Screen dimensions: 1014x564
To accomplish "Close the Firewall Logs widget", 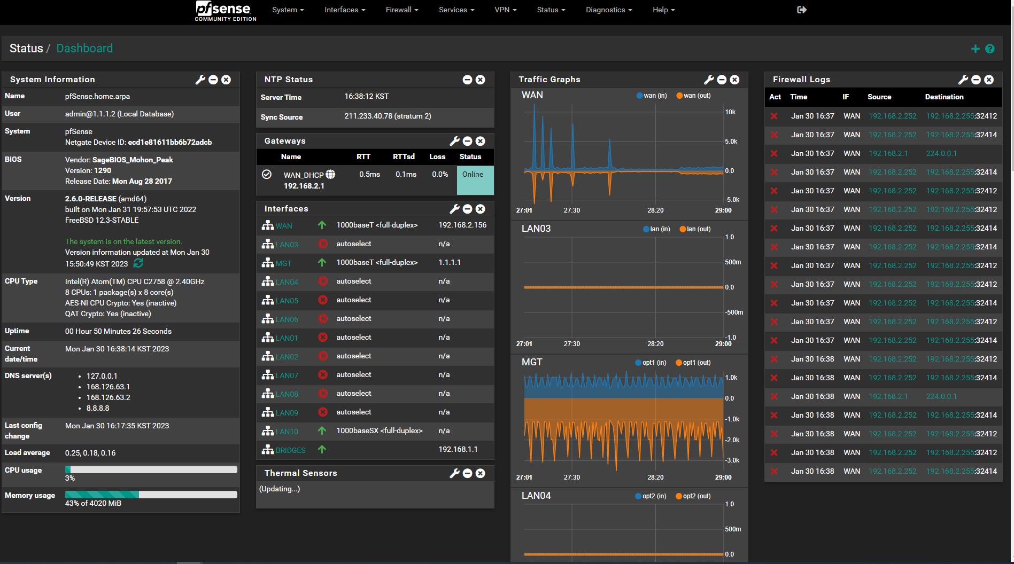I will click(x=989, y=80).
